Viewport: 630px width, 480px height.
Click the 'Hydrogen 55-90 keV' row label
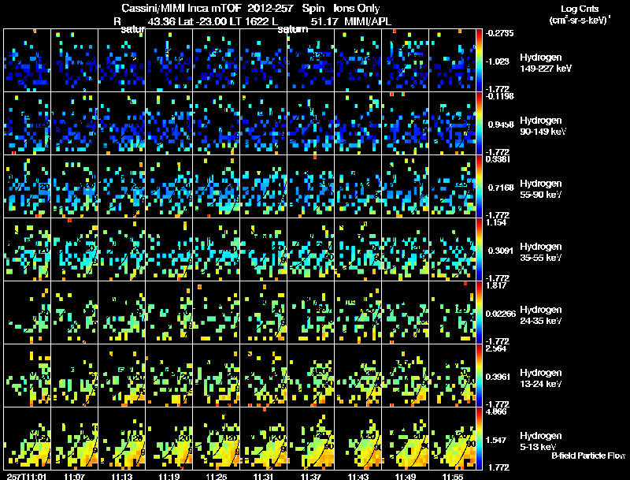[541, 189]
